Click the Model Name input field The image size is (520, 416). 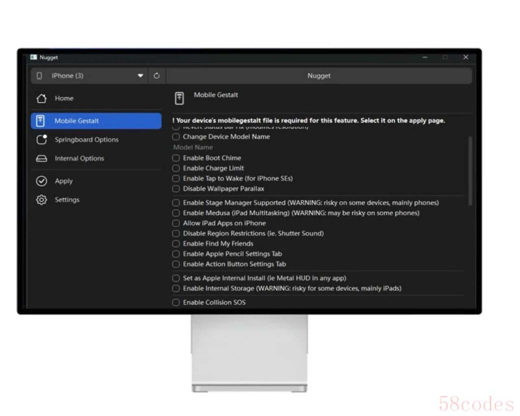point(318,147)
